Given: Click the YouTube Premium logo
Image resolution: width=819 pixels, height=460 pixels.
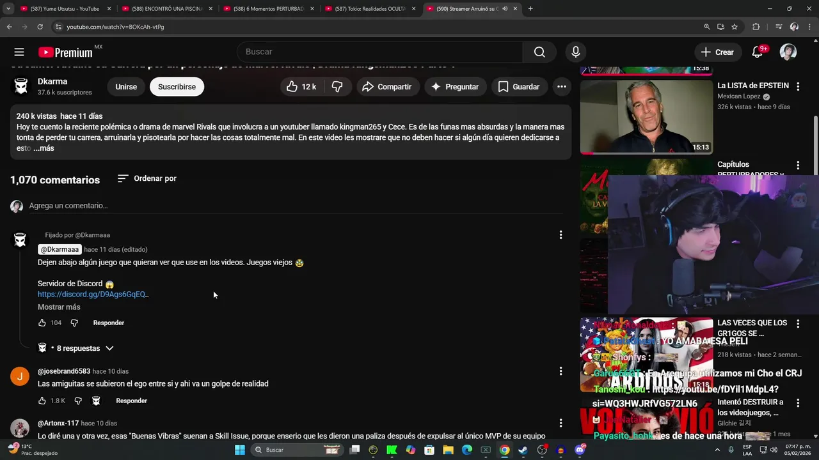Looking at the screenshot, I should pos(66,52).
